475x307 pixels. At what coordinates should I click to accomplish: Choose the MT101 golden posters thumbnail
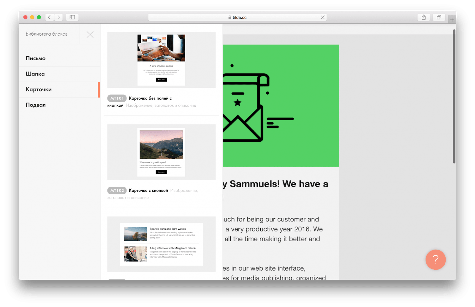point(161,60)
